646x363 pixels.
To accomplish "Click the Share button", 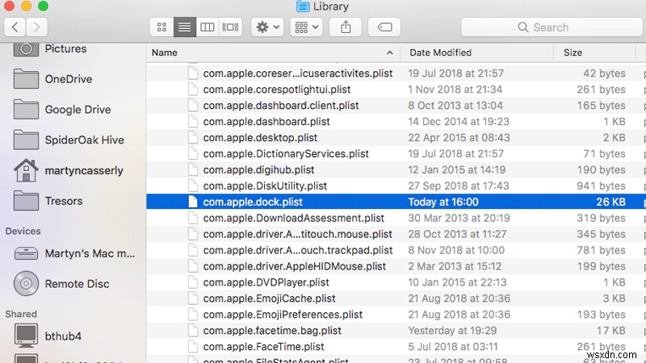I will pos(346,27).
